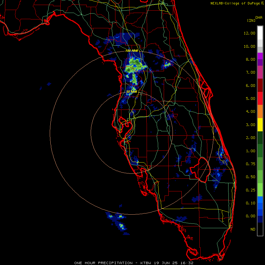265x265 pixels.
Task: Click the NEXLAB-College of DuPage label
Action: pyautogui.click(x=236, y=3)
